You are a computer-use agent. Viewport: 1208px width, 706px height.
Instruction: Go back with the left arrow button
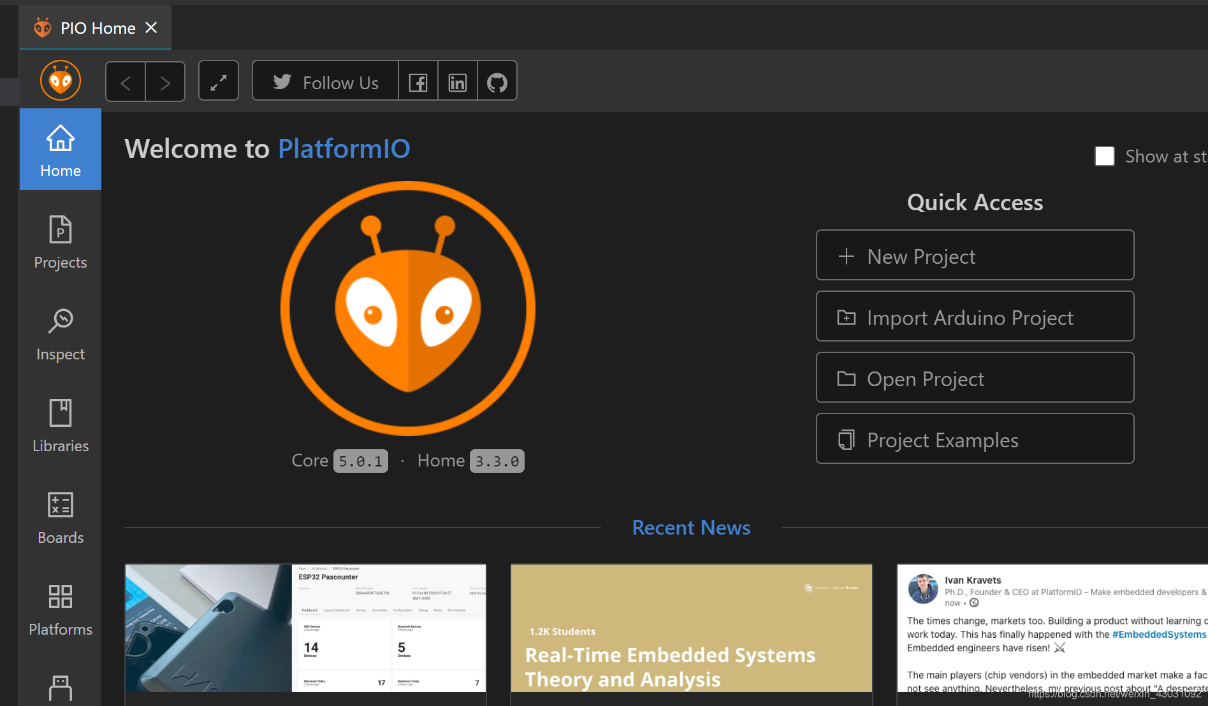[126, 82]
